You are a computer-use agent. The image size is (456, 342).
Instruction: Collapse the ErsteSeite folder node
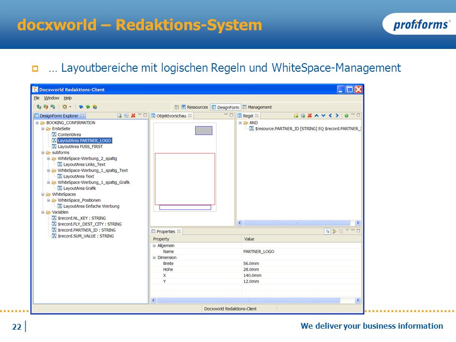[43, 129]
